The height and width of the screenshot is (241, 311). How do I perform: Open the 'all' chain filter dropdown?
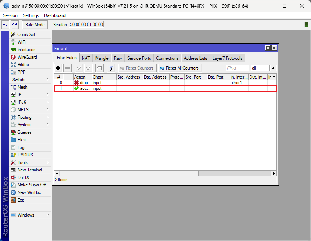click(x=273, y=68)
